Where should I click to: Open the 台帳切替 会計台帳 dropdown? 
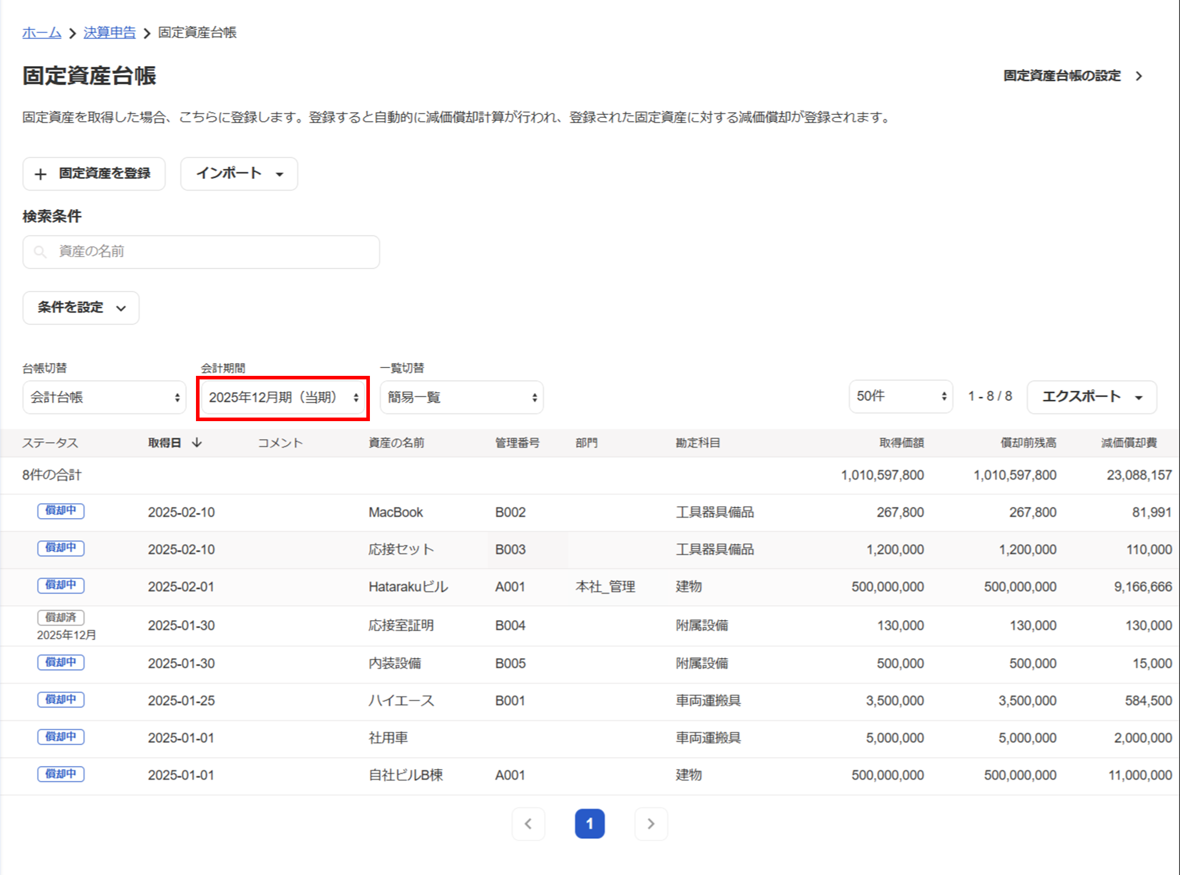[x=104, y=397]
